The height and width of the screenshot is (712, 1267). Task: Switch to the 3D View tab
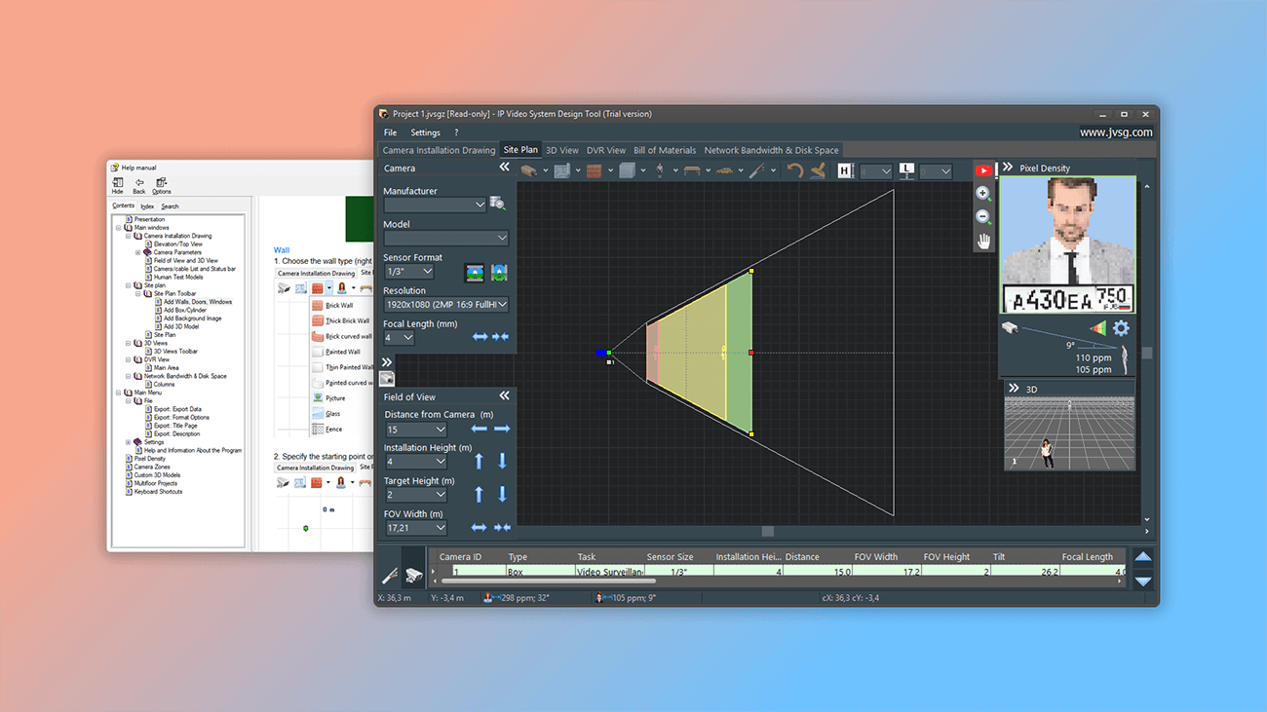coord(561,150)
